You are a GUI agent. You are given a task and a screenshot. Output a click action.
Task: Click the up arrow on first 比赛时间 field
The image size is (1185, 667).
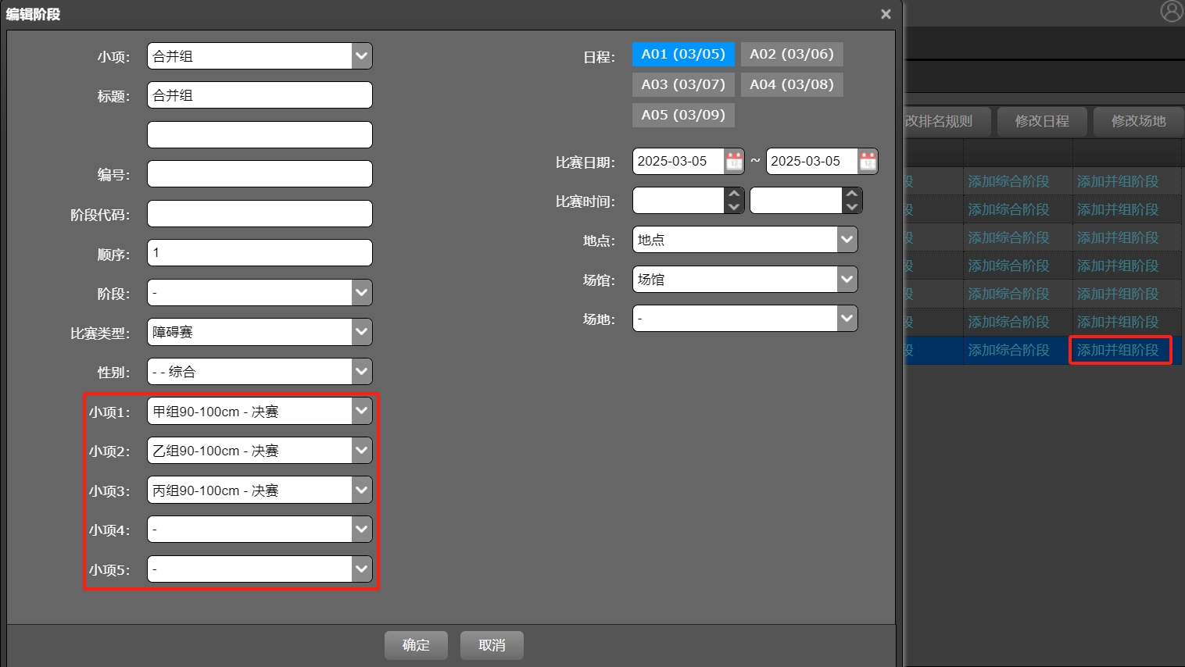click(x=733, y=194)
